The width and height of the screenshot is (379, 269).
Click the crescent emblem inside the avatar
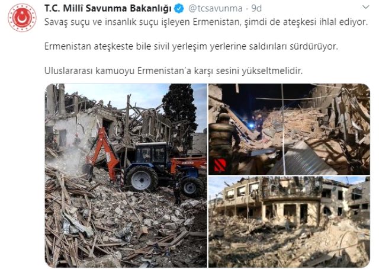[21, 18]
